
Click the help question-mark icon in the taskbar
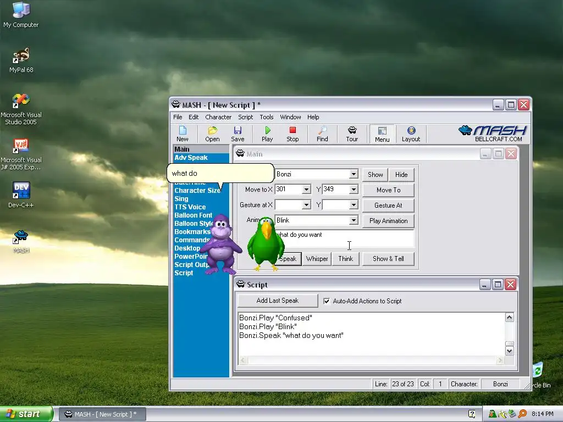coord(472,414)
